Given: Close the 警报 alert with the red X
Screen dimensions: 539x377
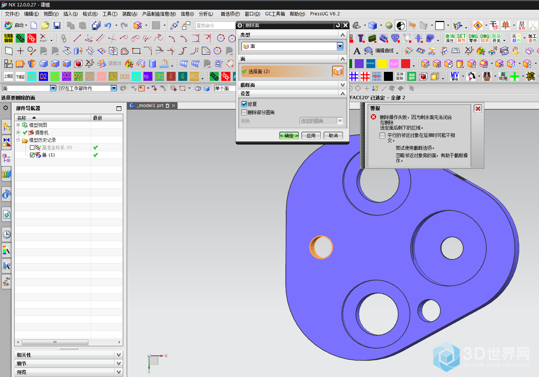Looking at the screenshot, I should pyautogui.click(x=478, y=109).
